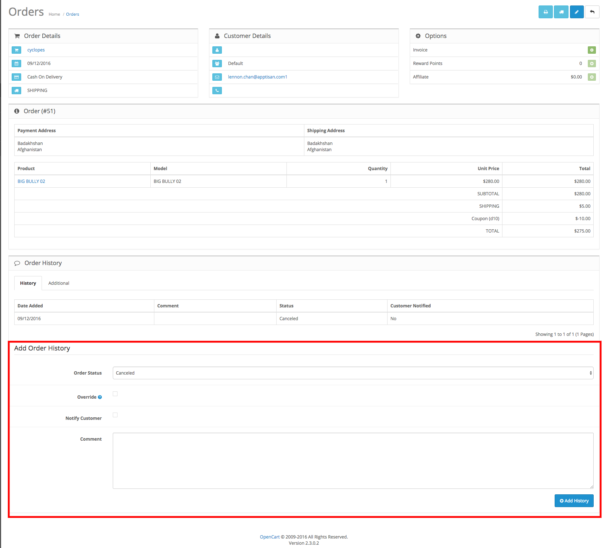Click the envelope email icon in Customer Details

point(217,77)
